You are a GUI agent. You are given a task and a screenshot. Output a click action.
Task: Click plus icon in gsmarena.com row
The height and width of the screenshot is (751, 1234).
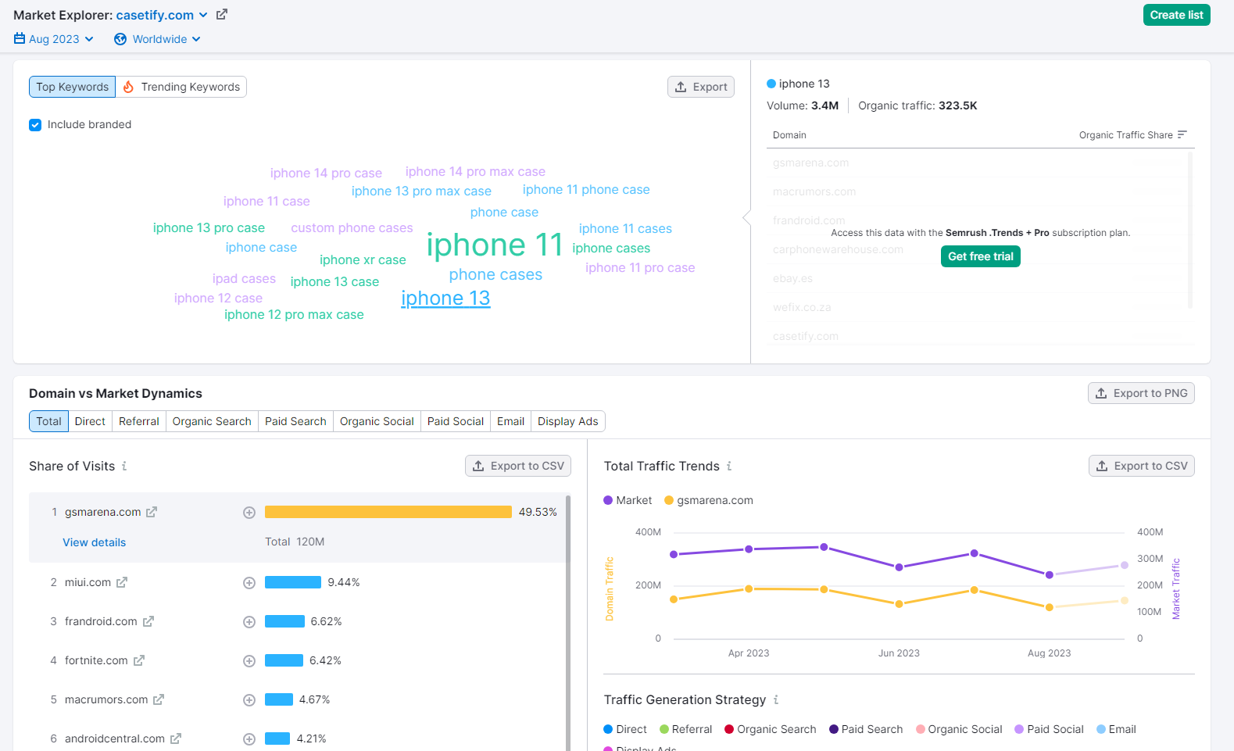click(x=249, y=513)
